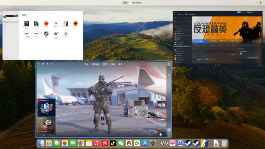Open WeChat from the Dock
This screenshot has height=149, width=265.
121,144
